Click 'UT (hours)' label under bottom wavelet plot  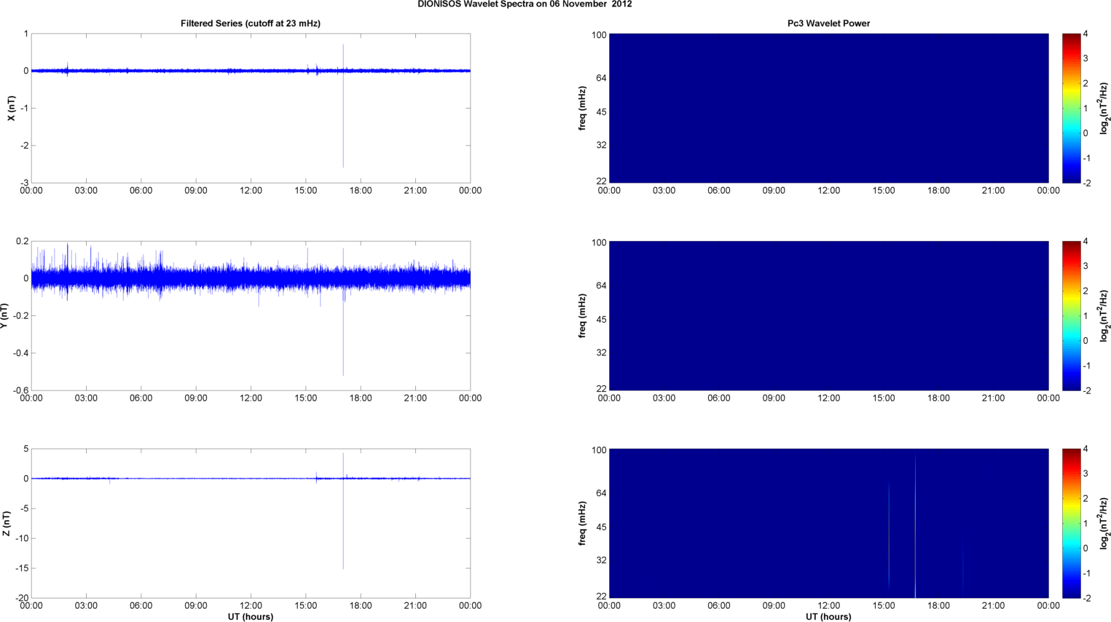click(x=828, y=617)
